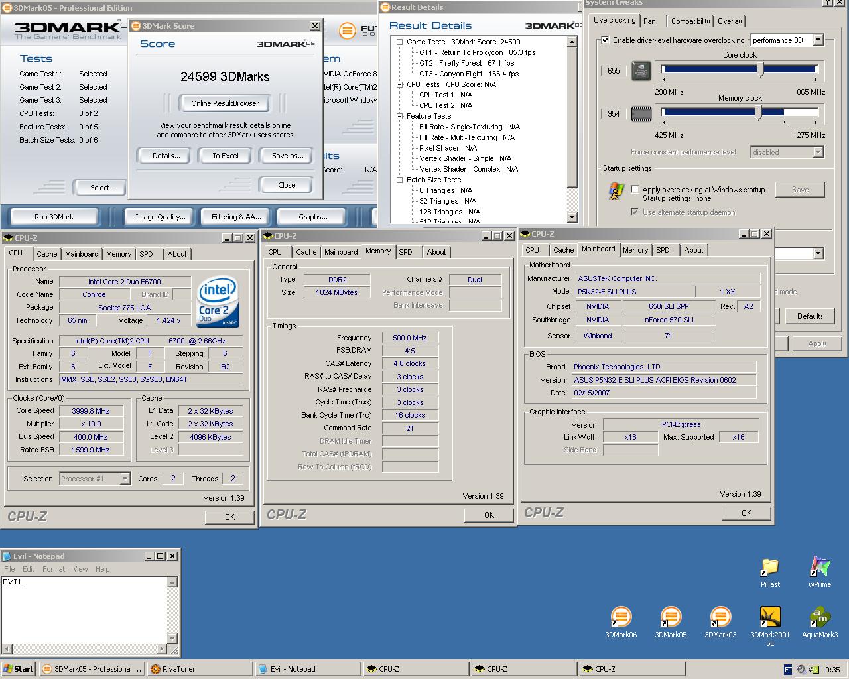Collapse the Batch Size Tests tree node

click(400, 180)
